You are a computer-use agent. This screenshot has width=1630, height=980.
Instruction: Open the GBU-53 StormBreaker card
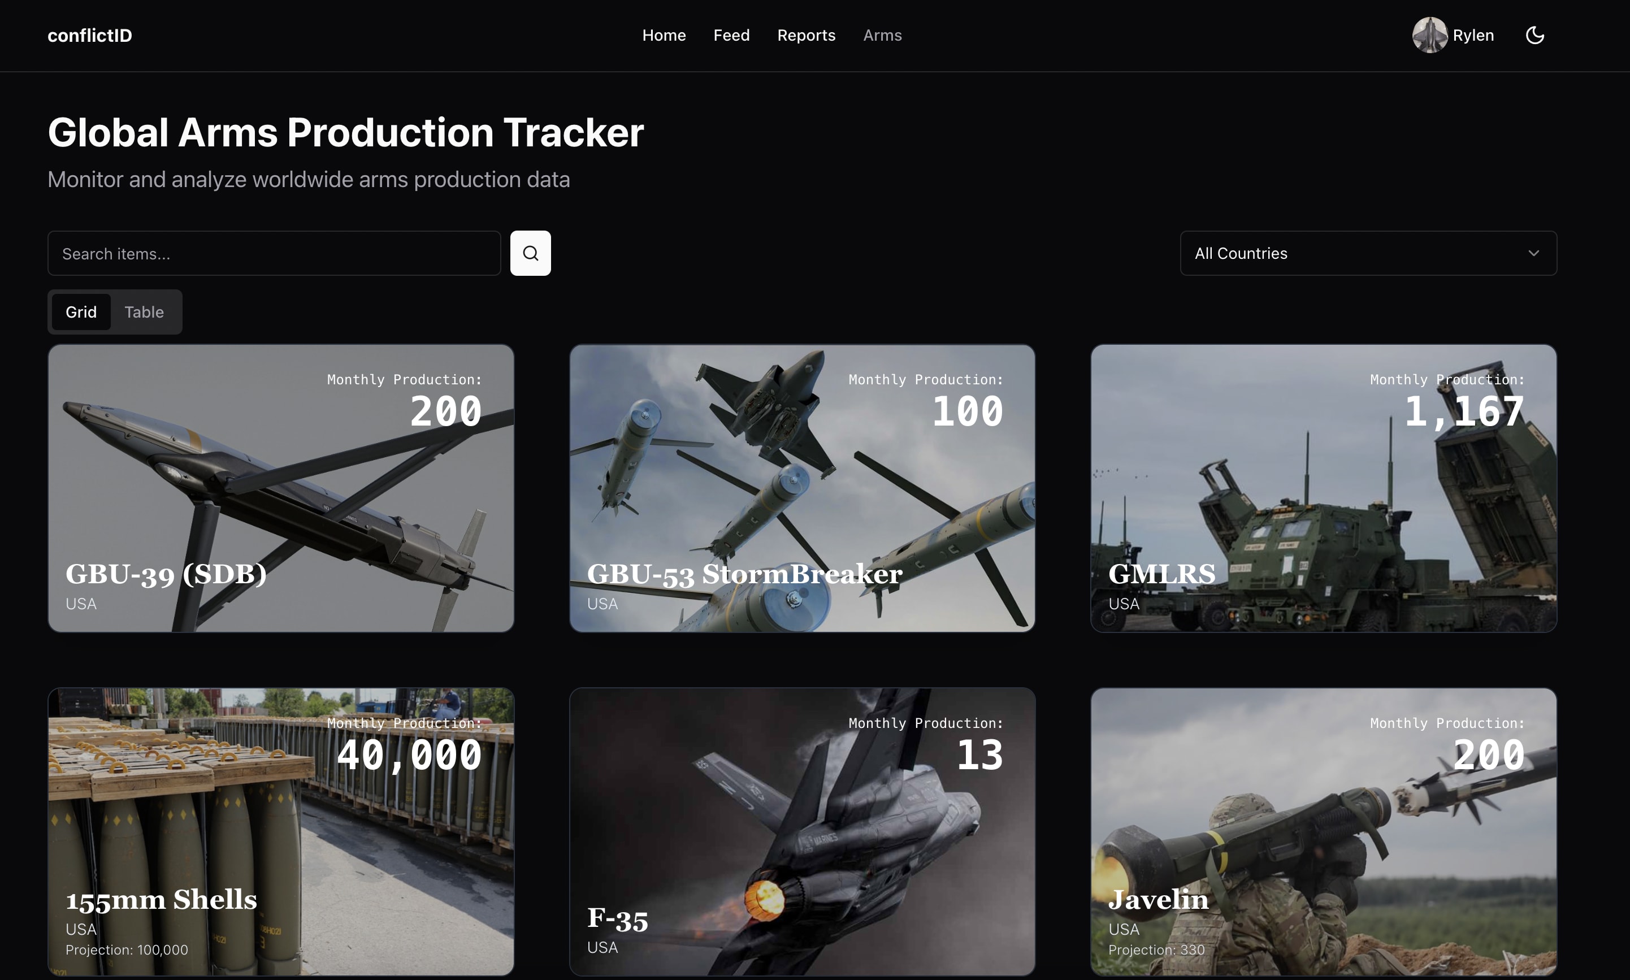(x=802, y=488)
